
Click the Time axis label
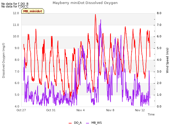[151, 114]
